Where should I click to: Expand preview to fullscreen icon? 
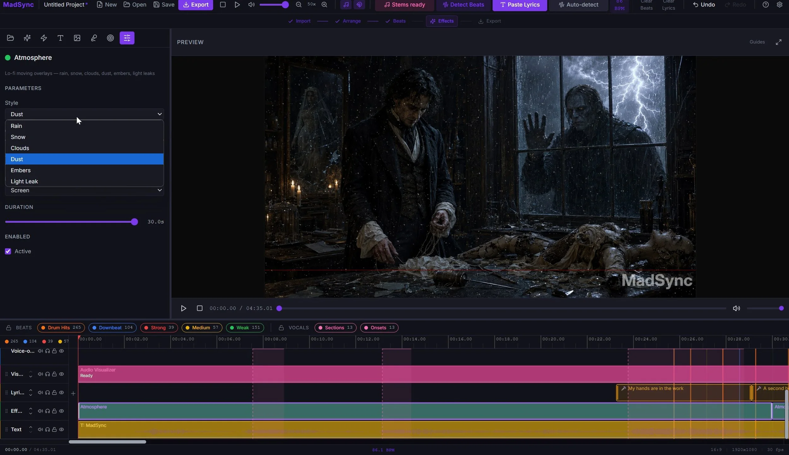[779, 42]
